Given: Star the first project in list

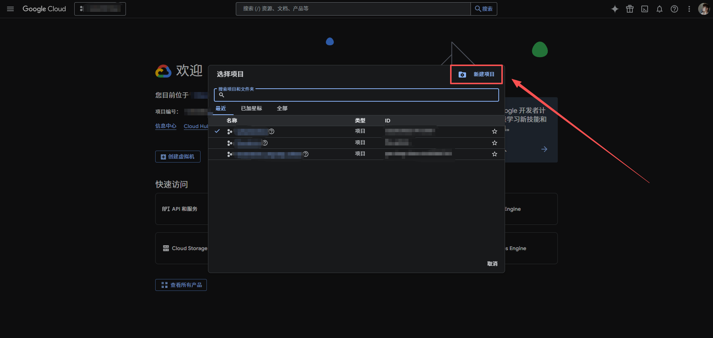Looking at the screenshot, I should 495,131.
